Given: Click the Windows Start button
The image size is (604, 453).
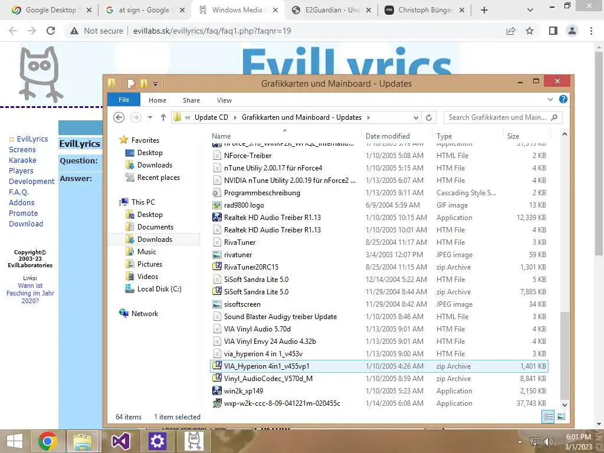Looking at the screenshot, I should [x=15, y=441].
